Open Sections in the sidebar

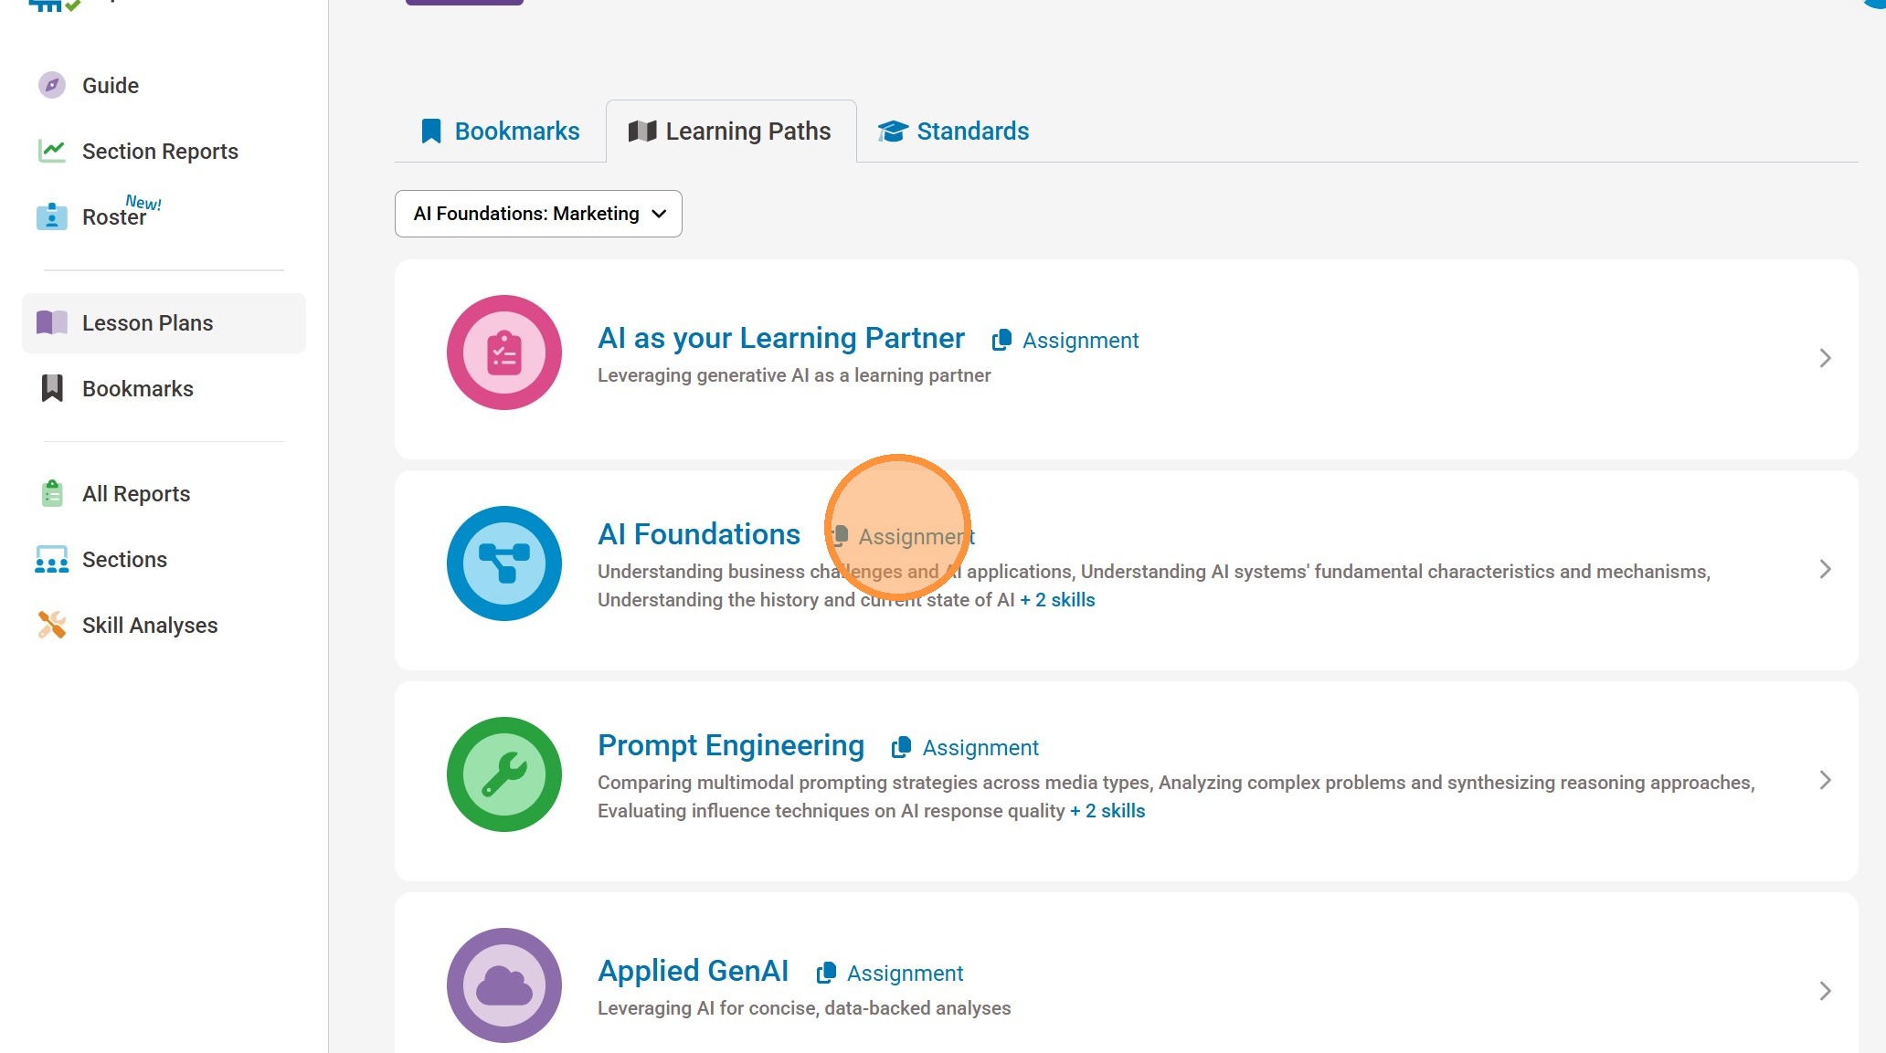pyautogui.click(x=124, y=559)
